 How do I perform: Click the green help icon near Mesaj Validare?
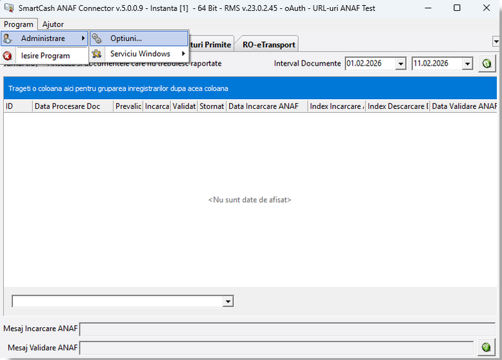pos(487,347)
